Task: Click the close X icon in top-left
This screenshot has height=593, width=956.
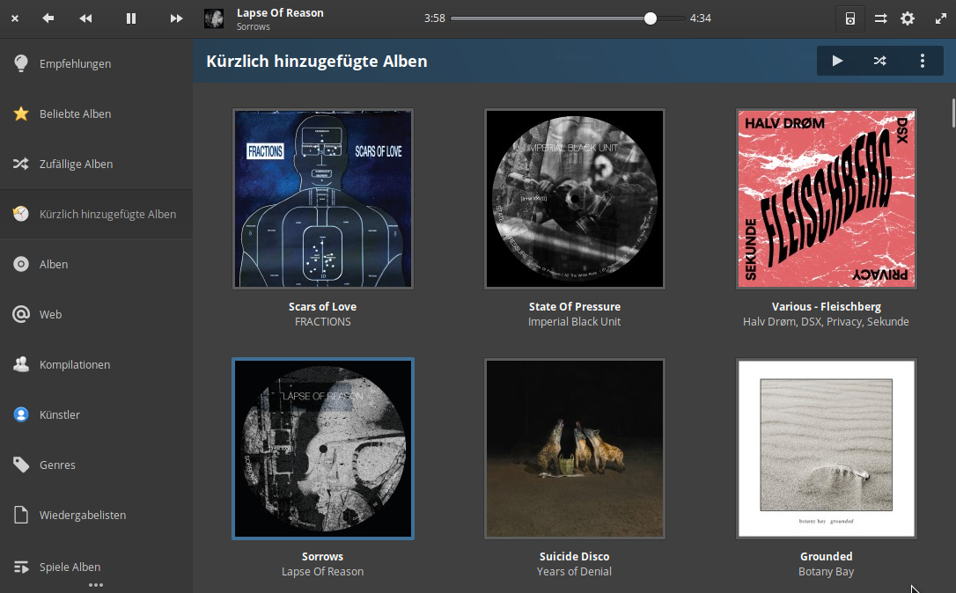Action: (15, 18)
